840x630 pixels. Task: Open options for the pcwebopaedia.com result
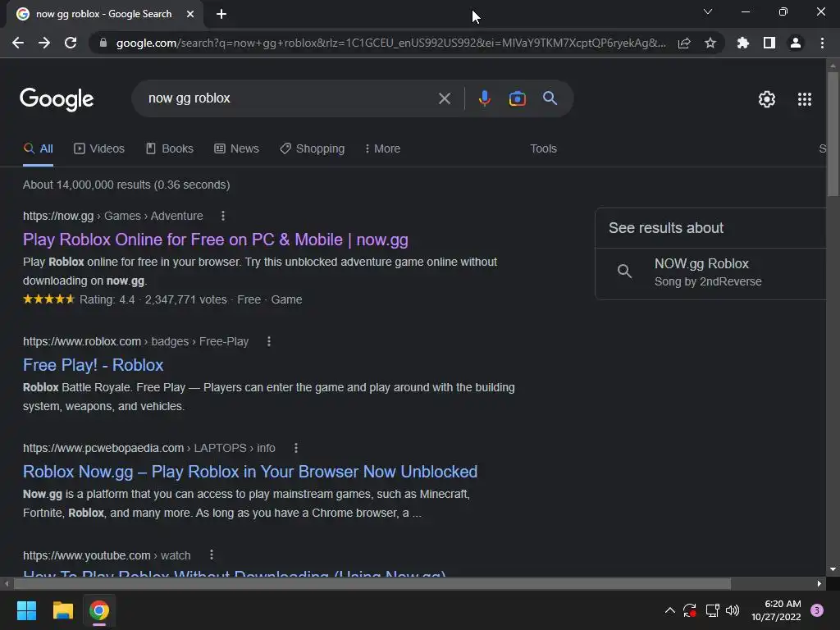[295, 448]
